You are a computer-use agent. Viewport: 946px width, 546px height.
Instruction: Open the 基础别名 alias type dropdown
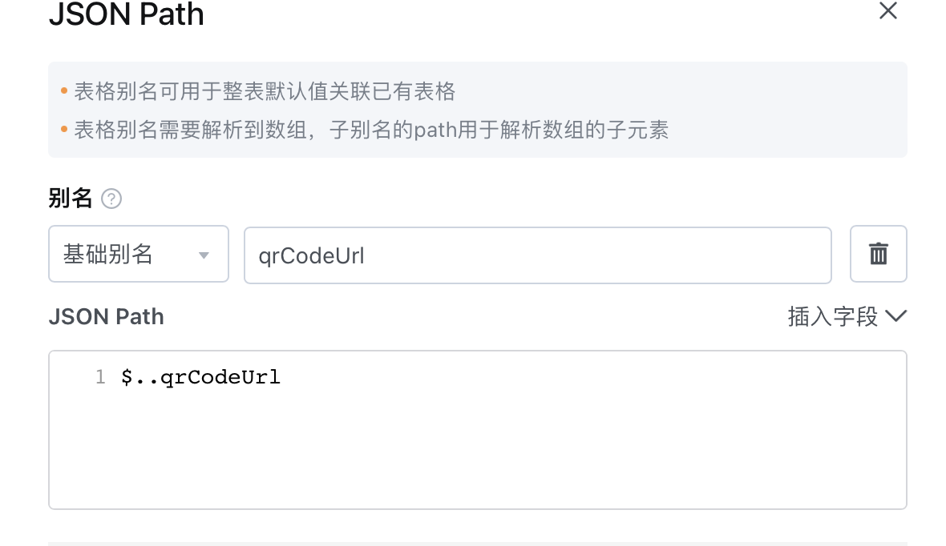click(x=139, y=254)
